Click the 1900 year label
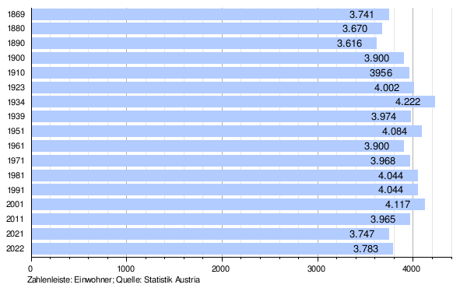Image resolution: width=467 pixels, height=288 pixels. pyautogui.click(x=16, y=58)
